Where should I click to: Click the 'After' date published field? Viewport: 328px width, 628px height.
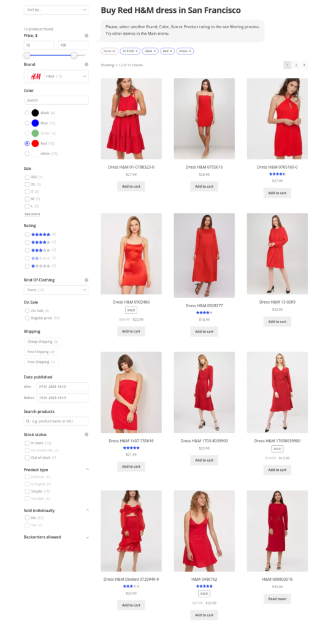pyautogui.click(x=63, y=387)
